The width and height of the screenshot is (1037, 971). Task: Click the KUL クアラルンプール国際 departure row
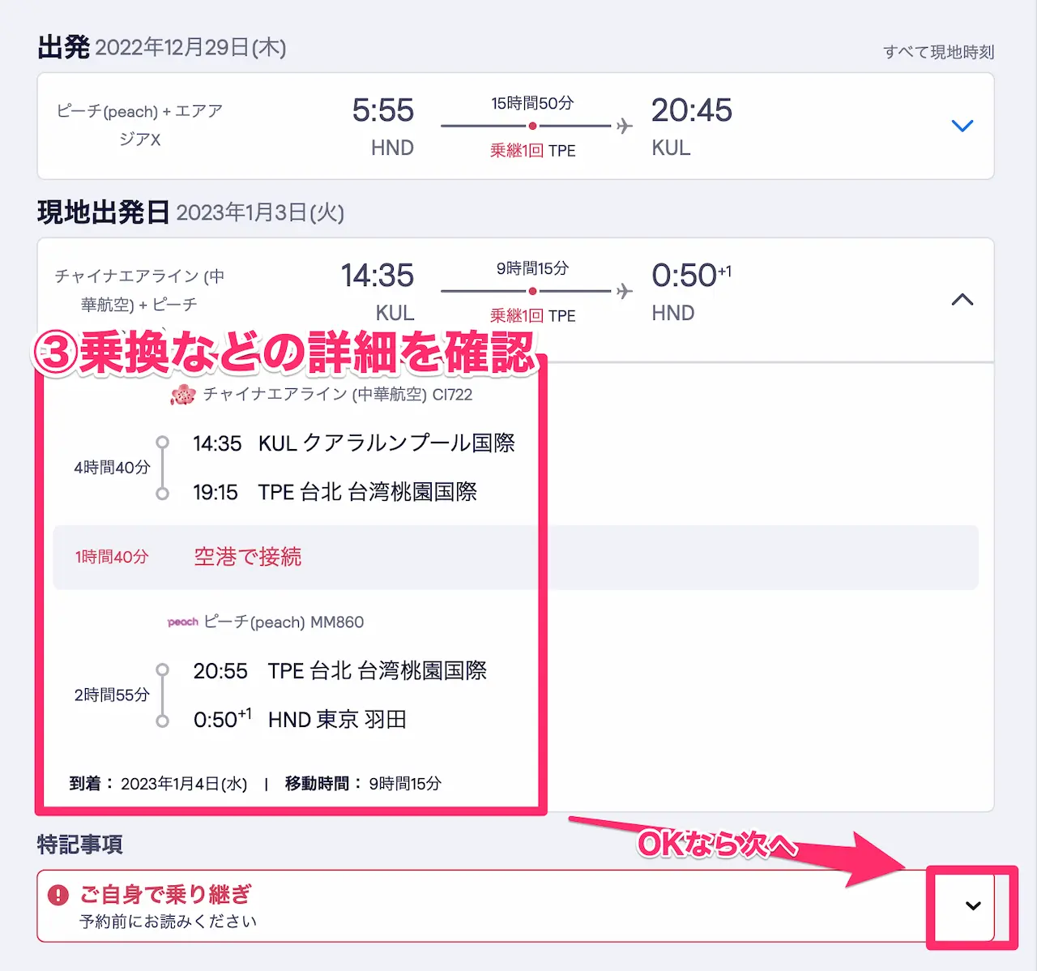coord(354,443)
